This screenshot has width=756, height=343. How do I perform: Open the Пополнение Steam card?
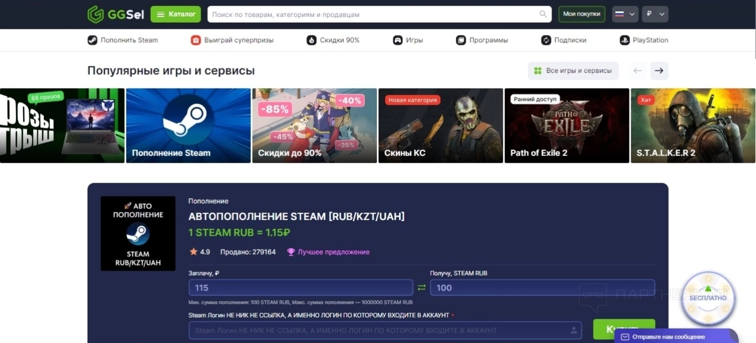(188, 126)
